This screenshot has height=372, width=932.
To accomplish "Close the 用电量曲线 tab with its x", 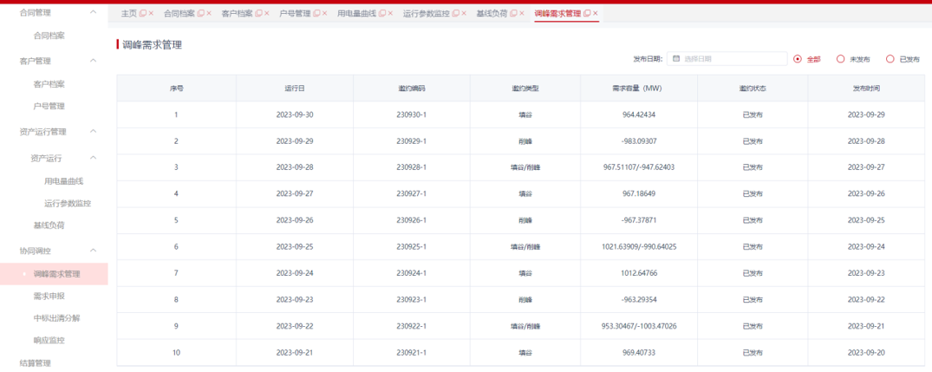I will click(390, 13).
